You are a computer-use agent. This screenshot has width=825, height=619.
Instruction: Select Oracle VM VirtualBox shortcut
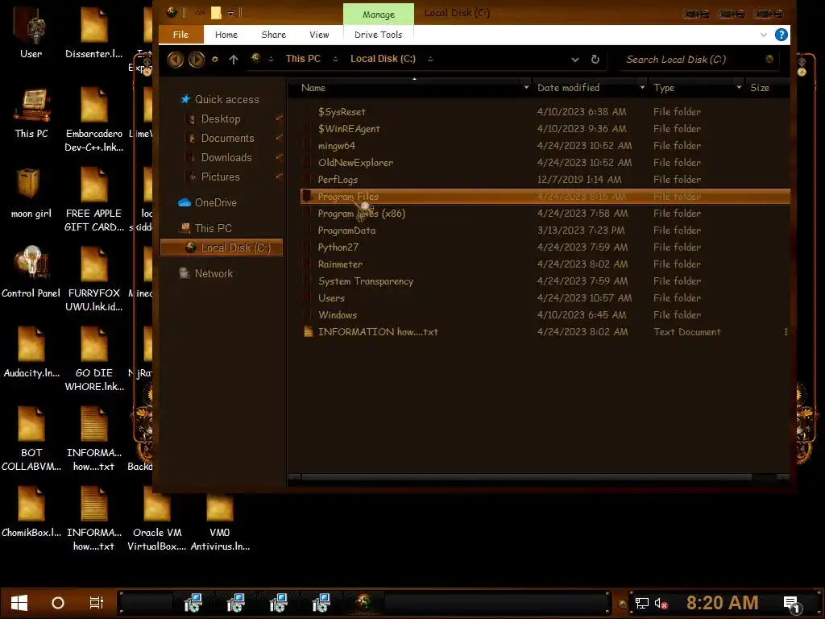[157, 519]
